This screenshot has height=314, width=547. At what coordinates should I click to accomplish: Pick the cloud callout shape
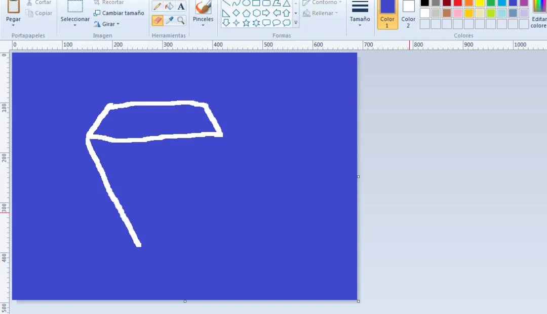tap(286, 23)
